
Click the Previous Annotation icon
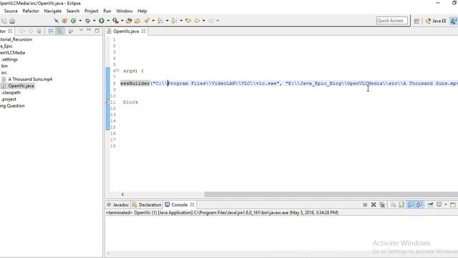[174, 21]
